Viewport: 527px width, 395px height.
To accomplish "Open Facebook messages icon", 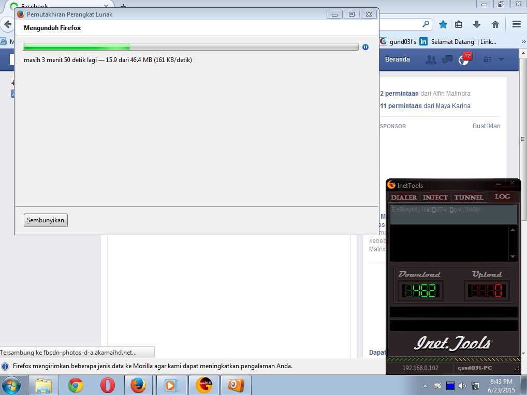I will pos(447,60).
